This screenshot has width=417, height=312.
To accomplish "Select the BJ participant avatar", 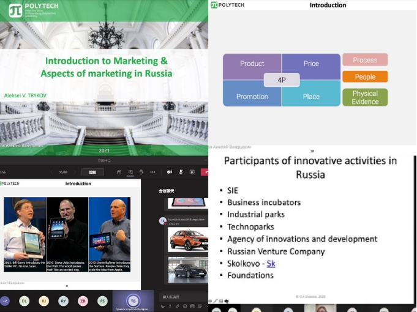I will pyautogui.click(x=44, y=301).
